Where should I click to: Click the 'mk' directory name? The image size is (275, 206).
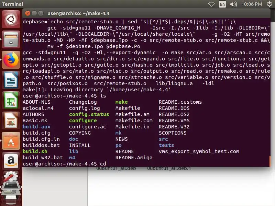(118, 133)
